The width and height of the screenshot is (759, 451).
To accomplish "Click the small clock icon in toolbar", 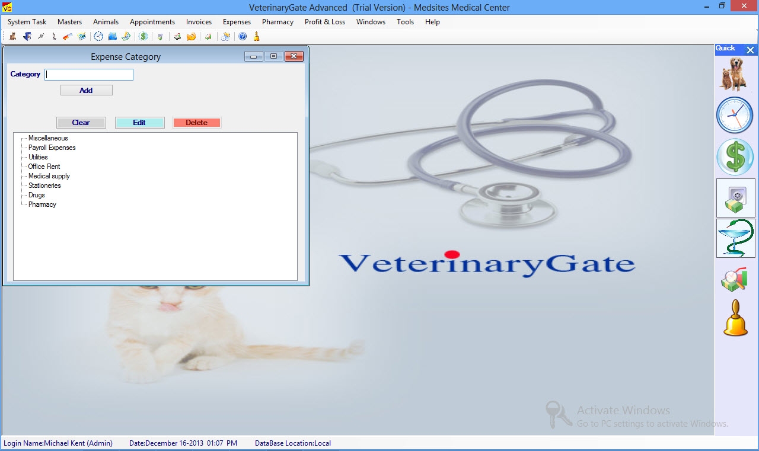I will [x=98, y=37].
